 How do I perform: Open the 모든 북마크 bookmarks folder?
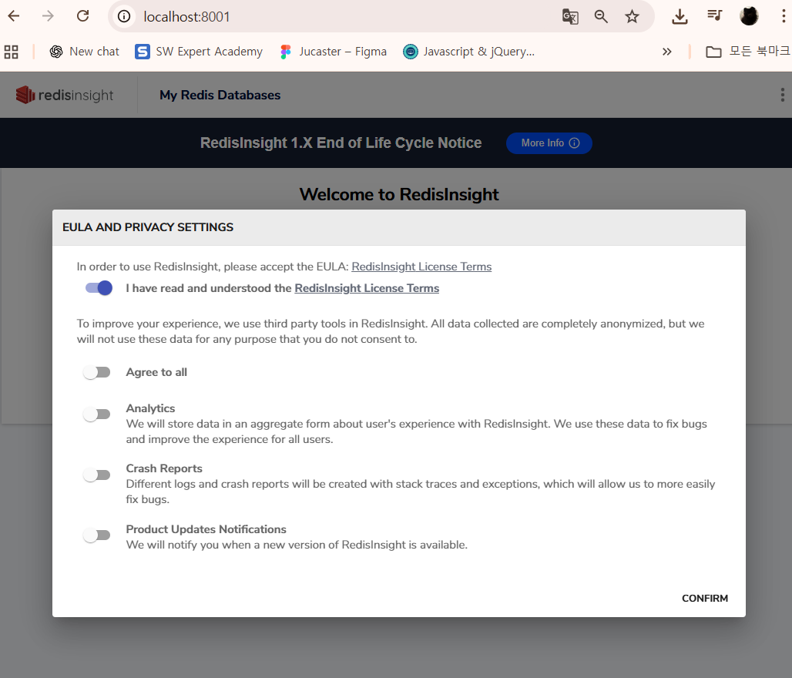(x=747, y=52)
